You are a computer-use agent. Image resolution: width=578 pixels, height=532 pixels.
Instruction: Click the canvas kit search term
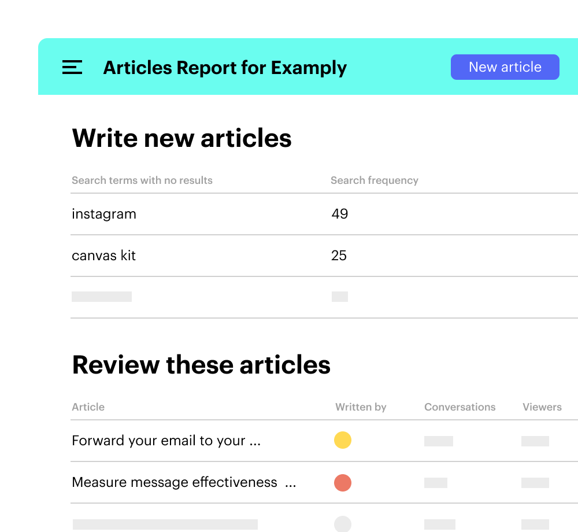tap(103, 256)
